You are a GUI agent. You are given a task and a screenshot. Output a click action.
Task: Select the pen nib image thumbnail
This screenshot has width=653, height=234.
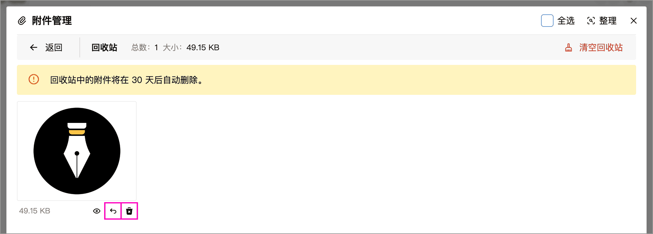(77, 151)
